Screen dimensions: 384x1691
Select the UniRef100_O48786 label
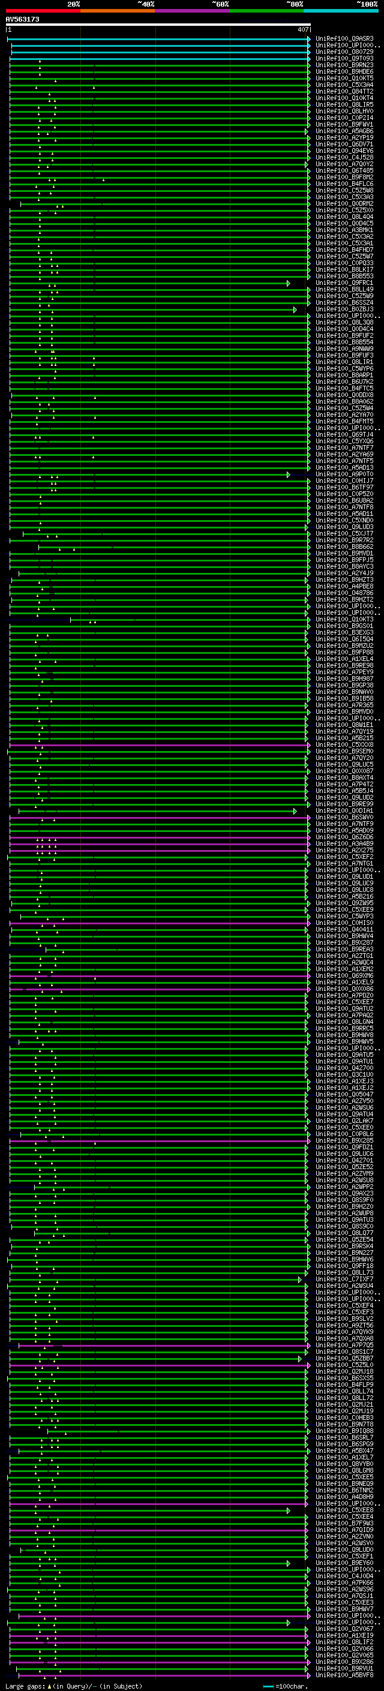click(x=344, y=593)
